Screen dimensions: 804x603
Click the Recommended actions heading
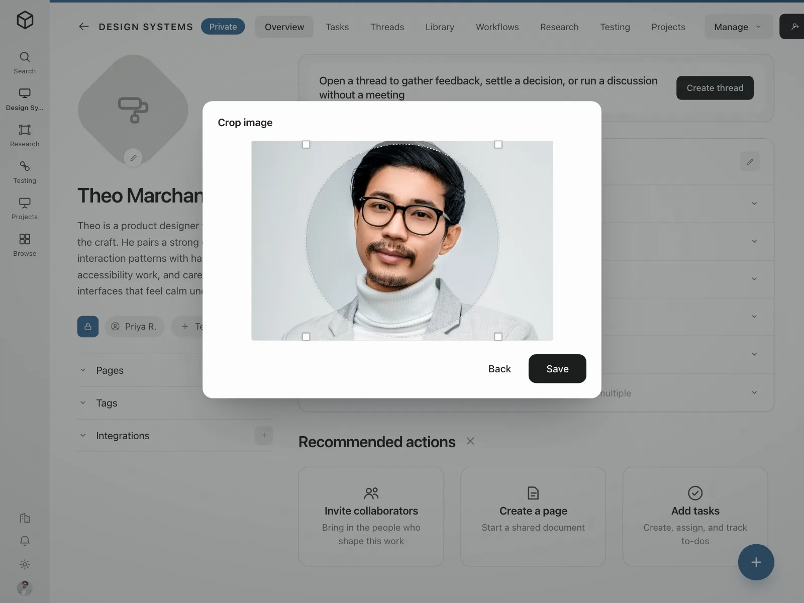click(377, 442)
